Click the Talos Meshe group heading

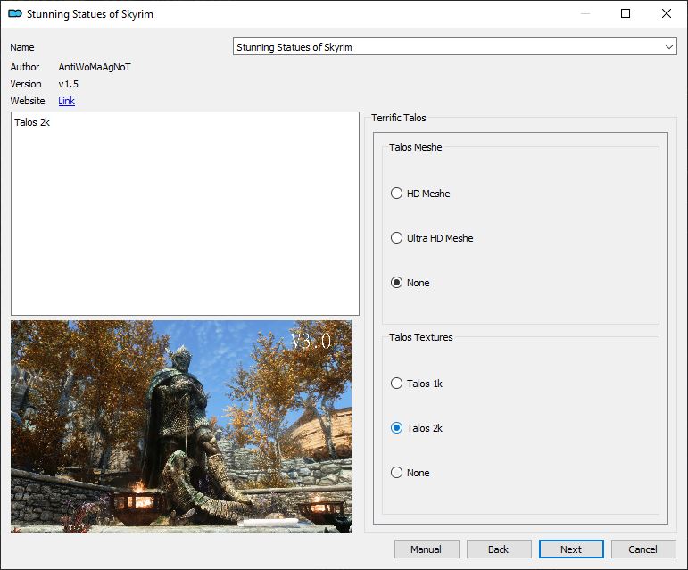pyautogui.click(x=416, y=147)
